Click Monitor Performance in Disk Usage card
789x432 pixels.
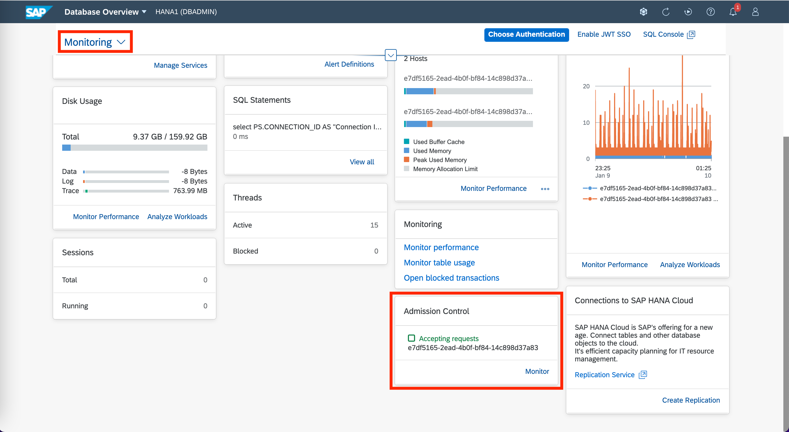coord(106,217)
